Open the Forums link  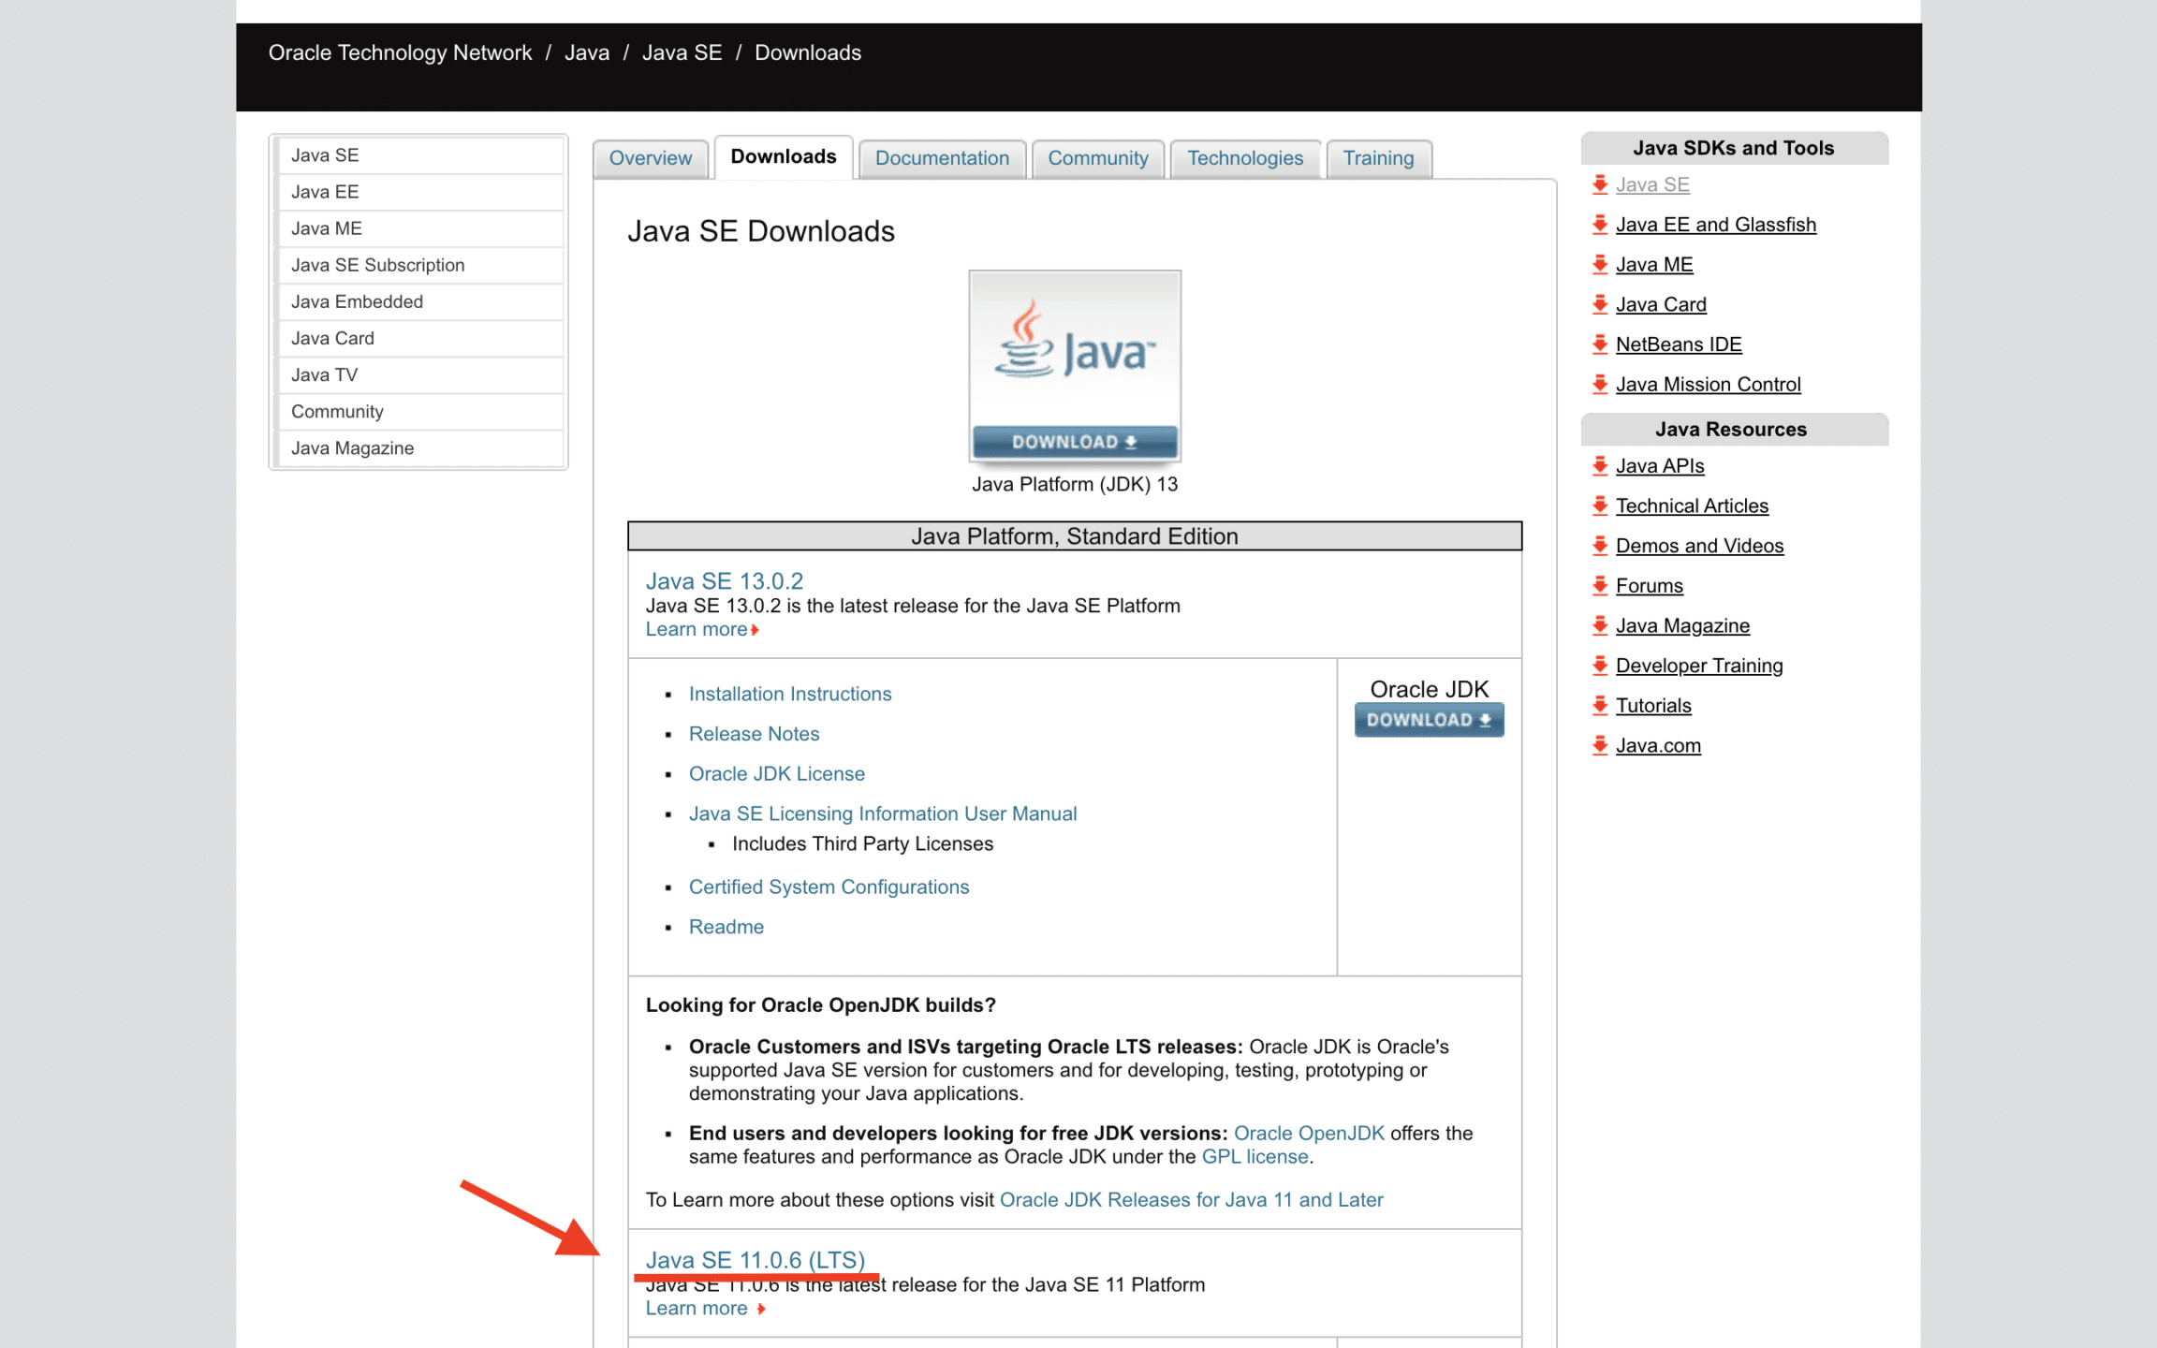point(1649,586)
